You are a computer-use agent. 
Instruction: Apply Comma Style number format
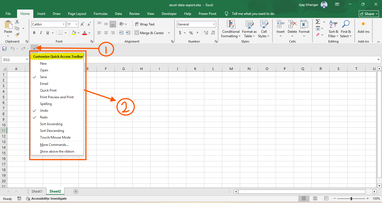[198, 33]
